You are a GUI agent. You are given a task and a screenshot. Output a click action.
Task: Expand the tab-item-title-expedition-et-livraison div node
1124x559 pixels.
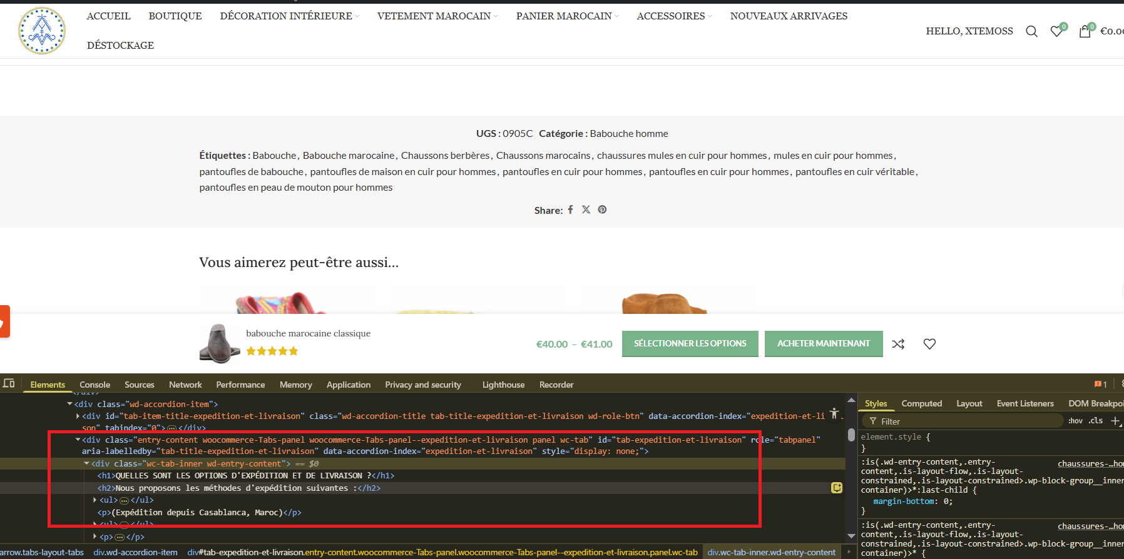point(78,416)
